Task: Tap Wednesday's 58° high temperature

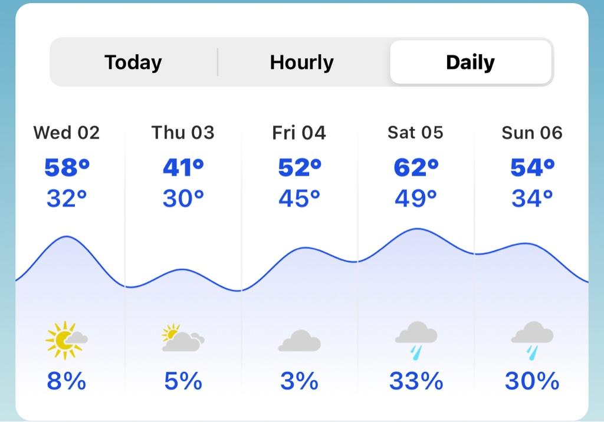Action: tap(67, 167)
